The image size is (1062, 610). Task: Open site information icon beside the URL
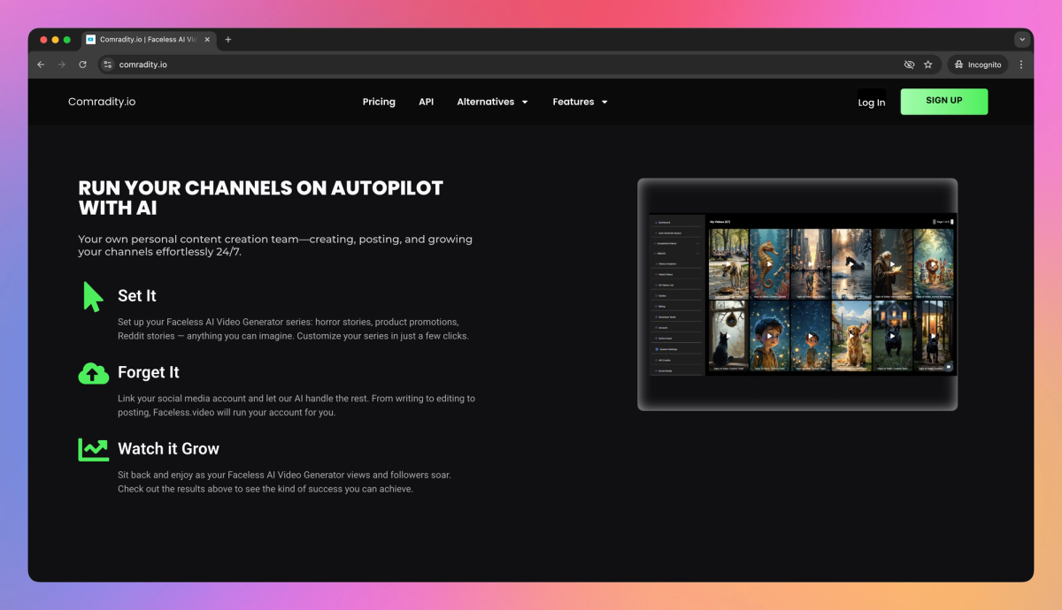(x=108, y=65)
